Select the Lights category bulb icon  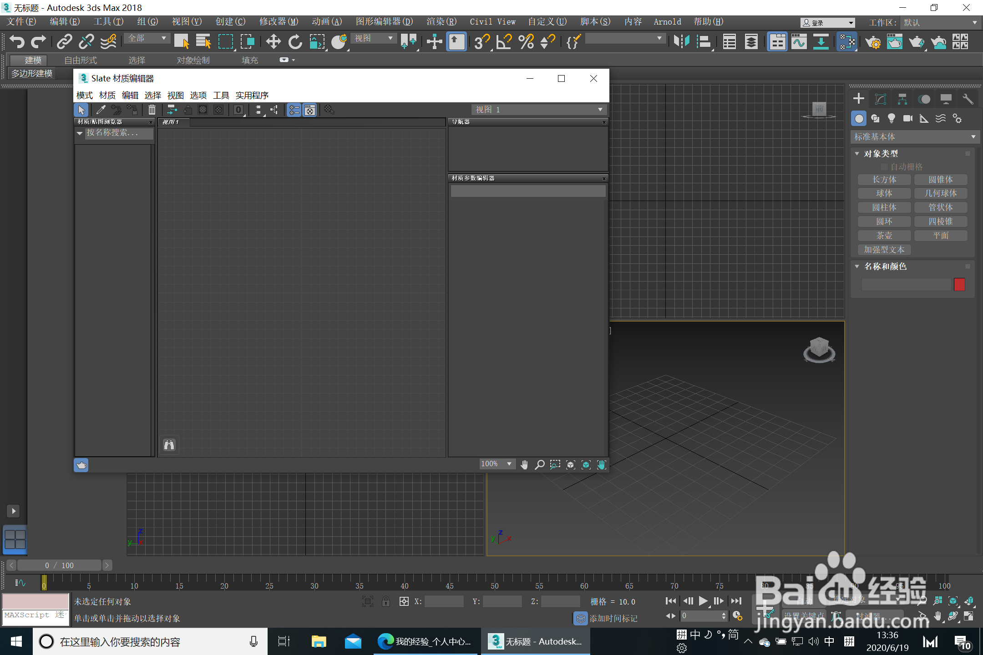892,119
